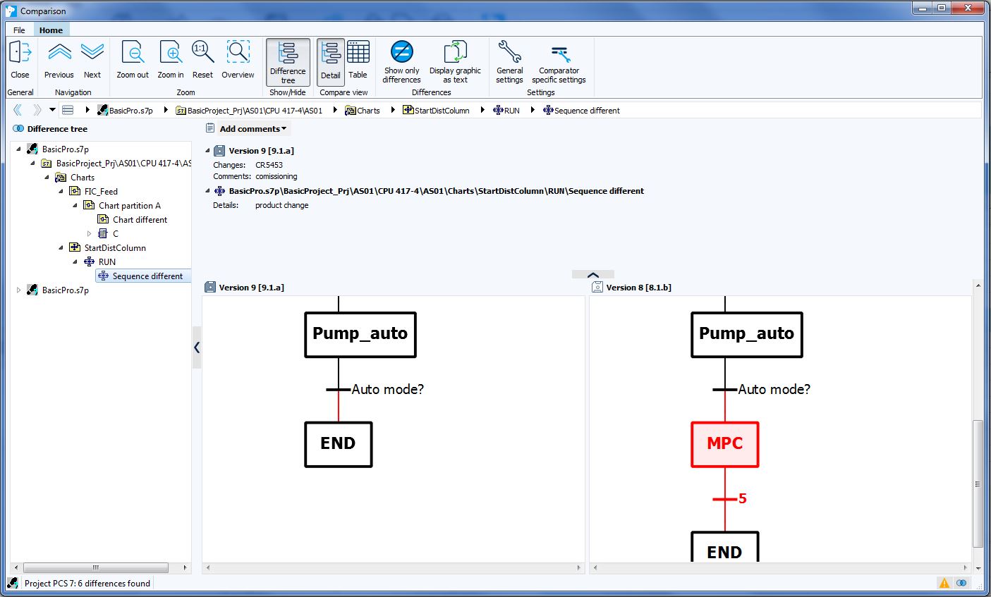The width and height of the screenshot is (991, 597).
Task: Select Chart different tree item
Action: pos(140,220)
